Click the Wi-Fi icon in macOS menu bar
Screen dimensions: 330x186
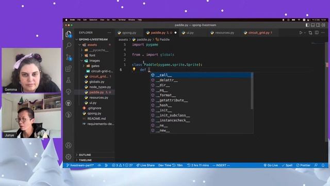pos(299,20)
